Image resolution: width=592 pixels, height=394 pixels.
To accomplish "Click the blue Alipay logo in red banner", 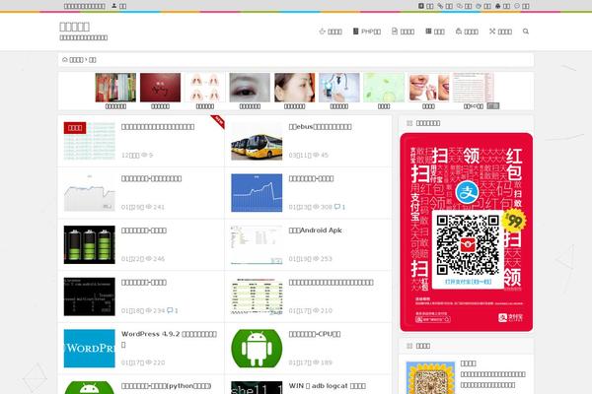I will pyautogui.click(x=467, y=192).
